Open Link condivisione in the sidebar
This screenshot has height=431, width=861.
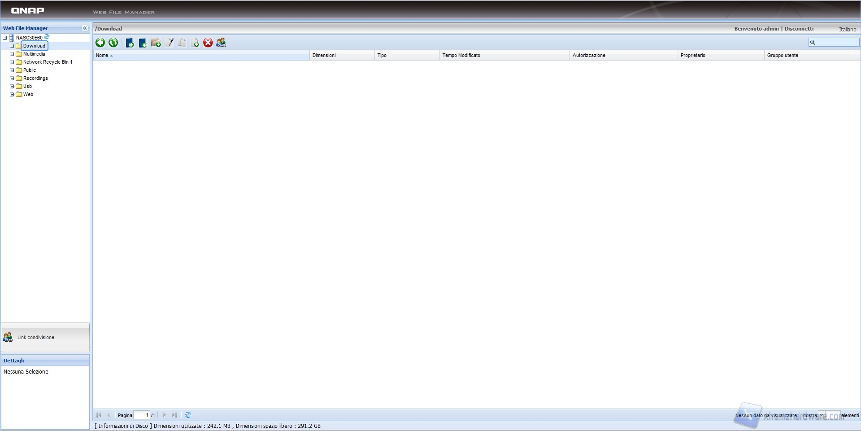pos(35,338)
